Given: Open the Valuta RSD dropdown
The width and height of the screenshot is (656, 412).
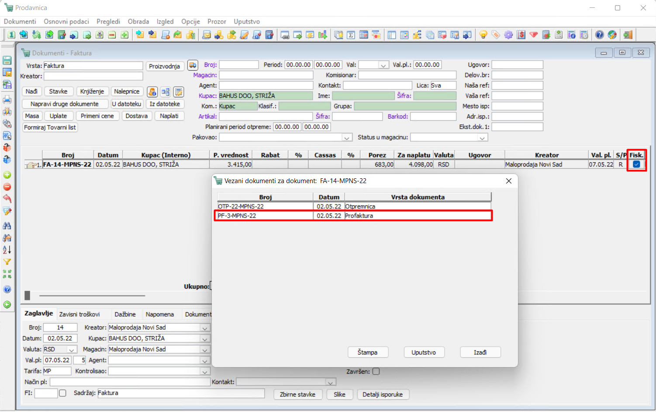Looking at the screenshot, I should pyautogui.click(x=72, y=350).
